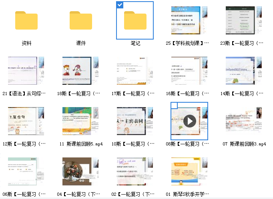Open the 25【学科规划课】 video thumbnail

click(x=189, y=20)
